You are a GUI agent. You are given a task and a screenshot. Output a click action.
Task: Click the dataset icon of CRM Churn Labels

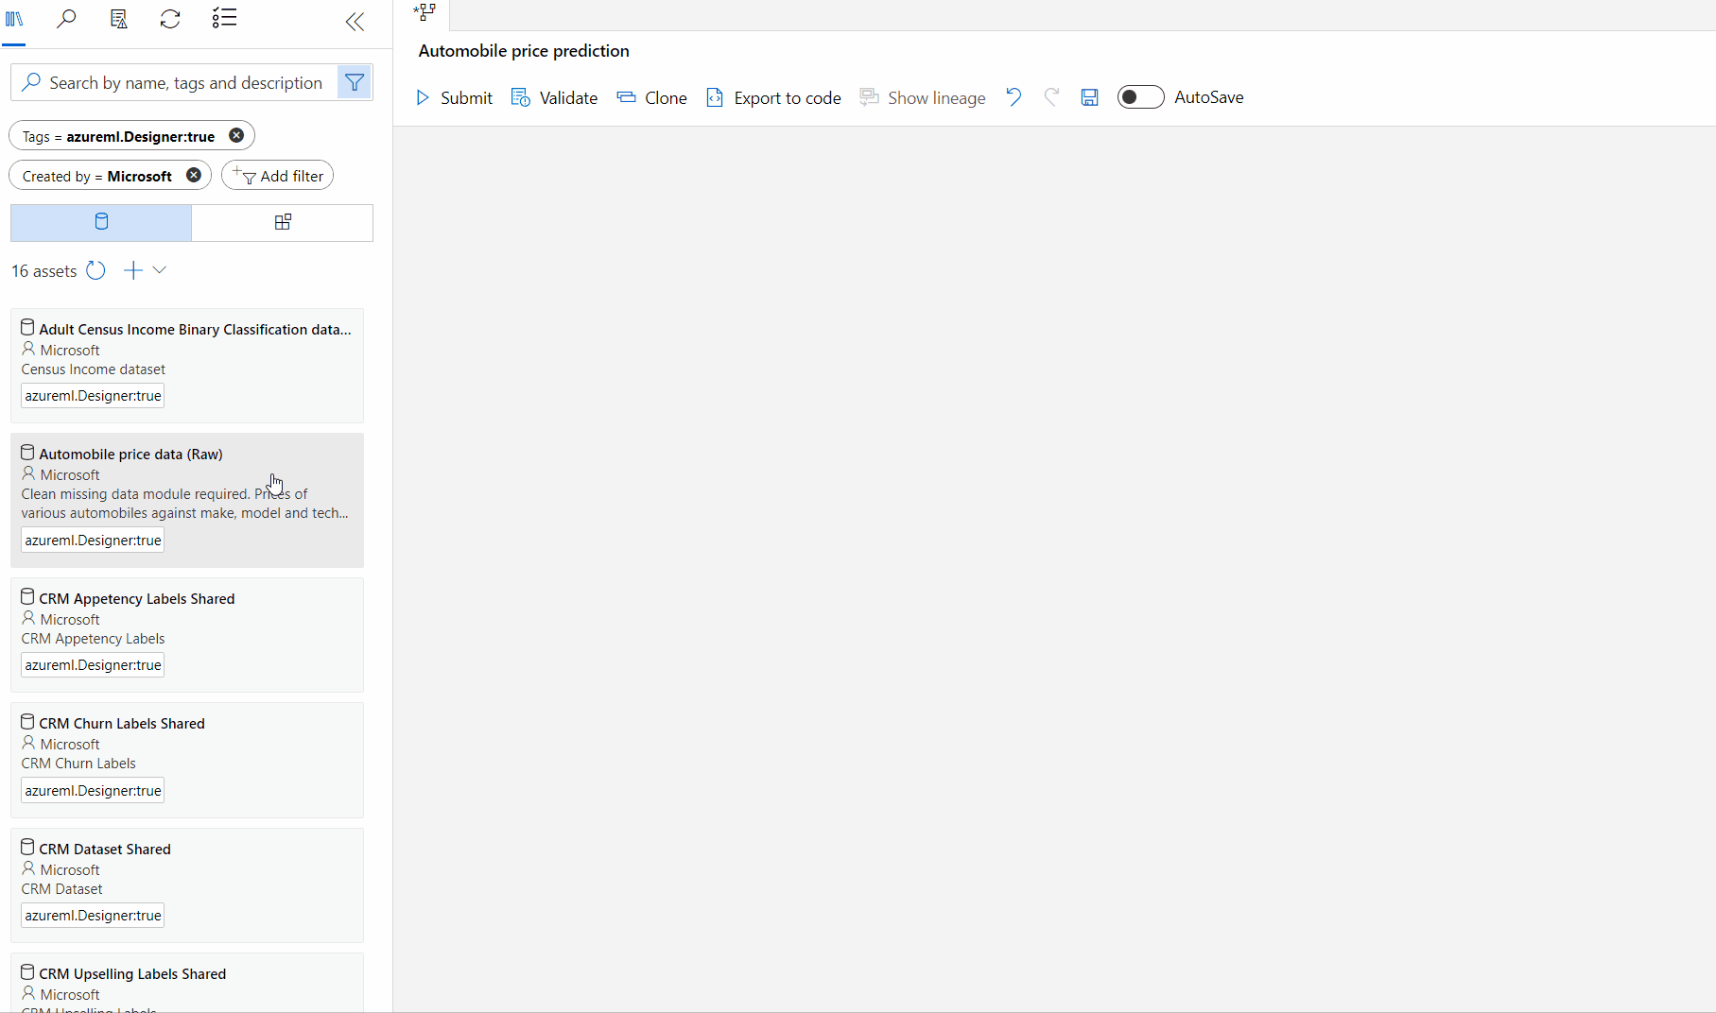(x=27, y=722)
